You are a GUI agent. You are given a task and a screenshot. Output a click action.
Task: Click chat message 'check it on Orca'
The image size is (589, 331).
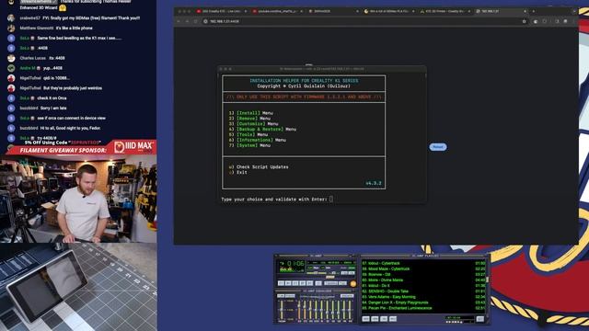(x=52, y=98)
